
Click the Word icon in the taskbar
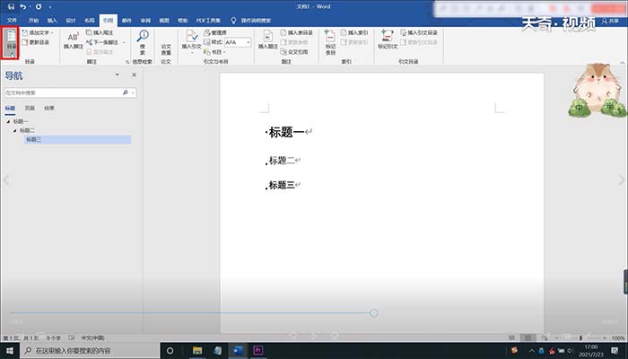(238, 351)
